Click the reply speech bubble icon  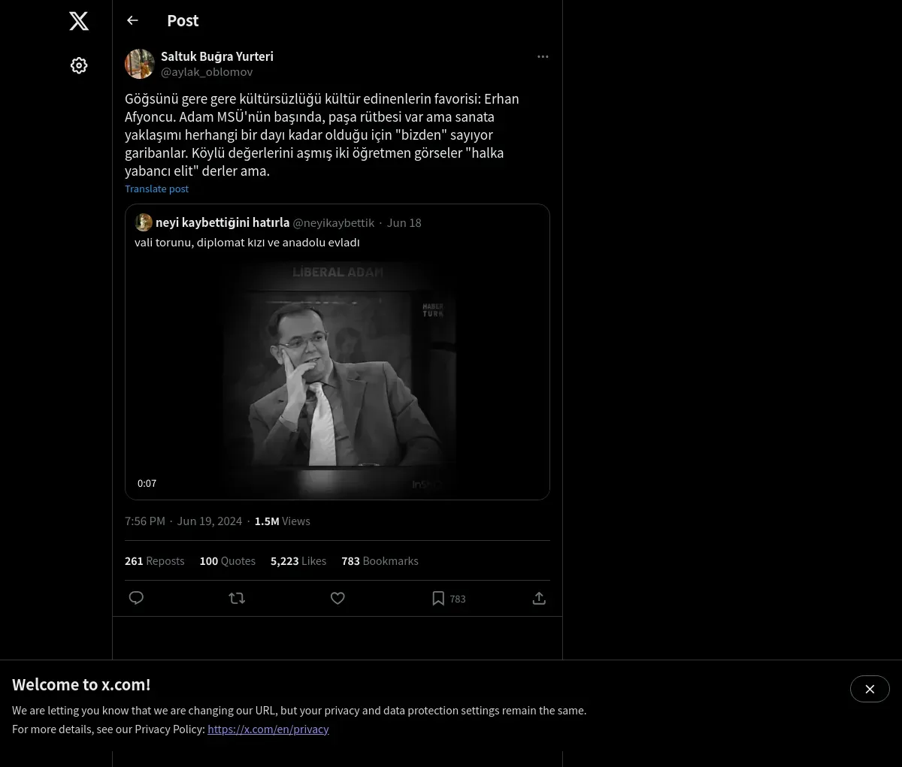pyautogui.click(x=136, y=598)
